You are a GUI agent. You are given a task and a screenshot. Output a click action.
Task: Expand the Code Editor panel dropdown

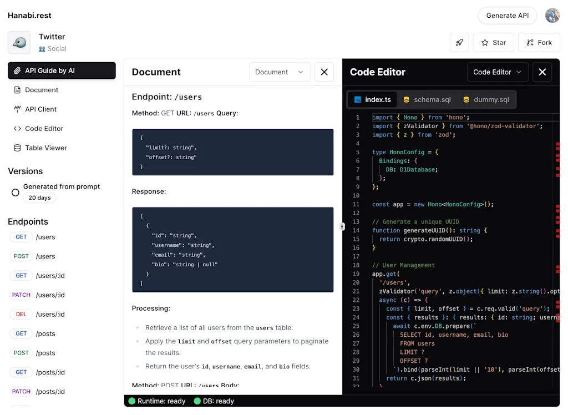[x=497, y=72]
